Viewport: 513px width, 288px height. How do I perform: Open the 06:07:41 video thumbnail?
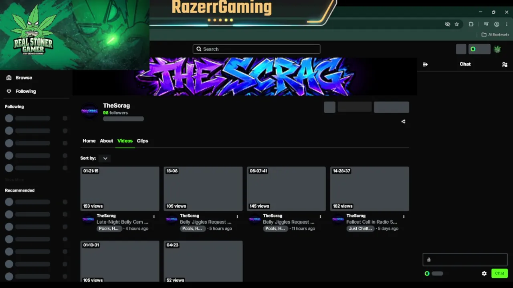click(x=286, y=189)
